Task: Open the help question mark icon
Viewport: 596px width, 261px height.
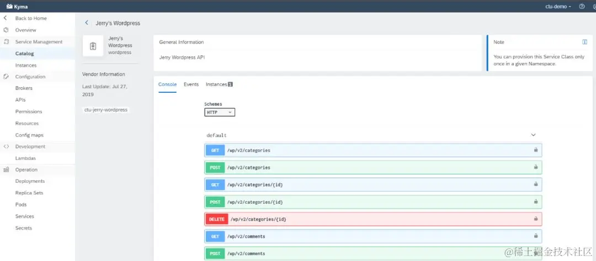Action: click(582, 7)
